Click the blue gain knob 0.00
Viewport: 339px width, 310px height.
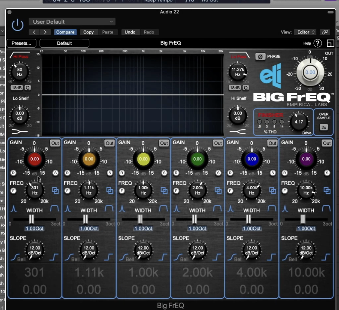click(x=252, y=159)
